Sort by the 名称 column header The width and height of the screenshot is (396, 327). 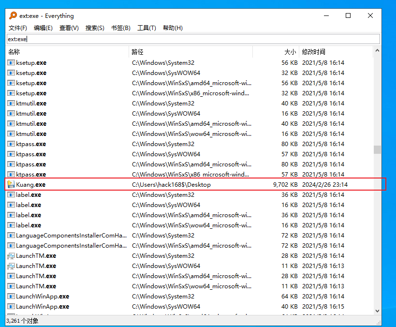[x=68, y=52]
